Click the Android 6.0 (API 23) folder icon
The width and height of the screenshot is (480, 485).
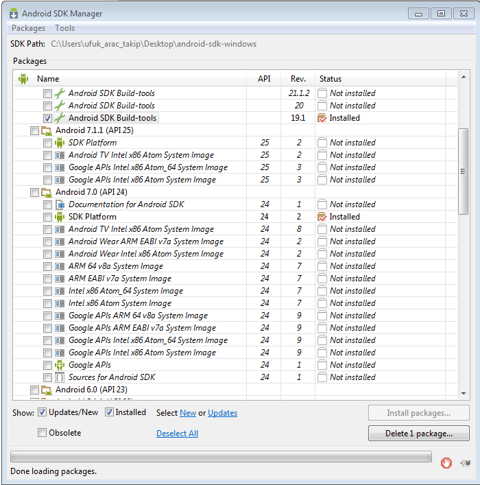click(47, 390)
